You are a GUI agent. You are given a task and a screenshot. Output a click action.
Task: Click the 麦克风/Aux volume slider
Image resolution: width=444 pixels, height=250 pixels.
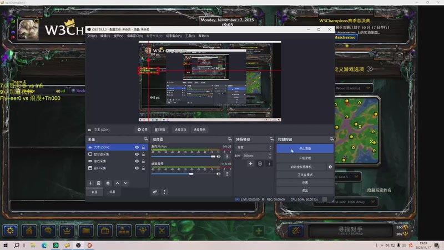[184, 157]
